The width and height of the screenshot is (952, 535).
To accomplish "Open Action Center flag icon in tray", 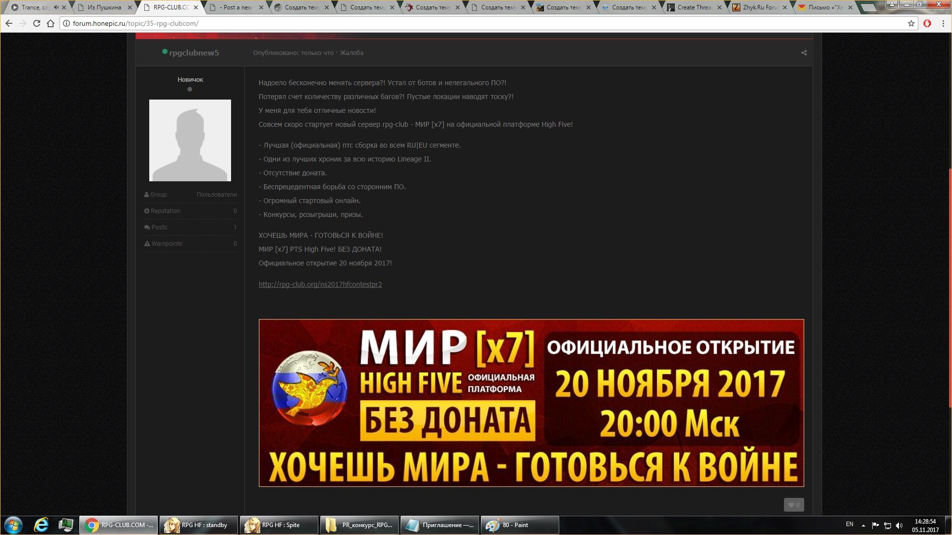I will click(x=875, y=525).
